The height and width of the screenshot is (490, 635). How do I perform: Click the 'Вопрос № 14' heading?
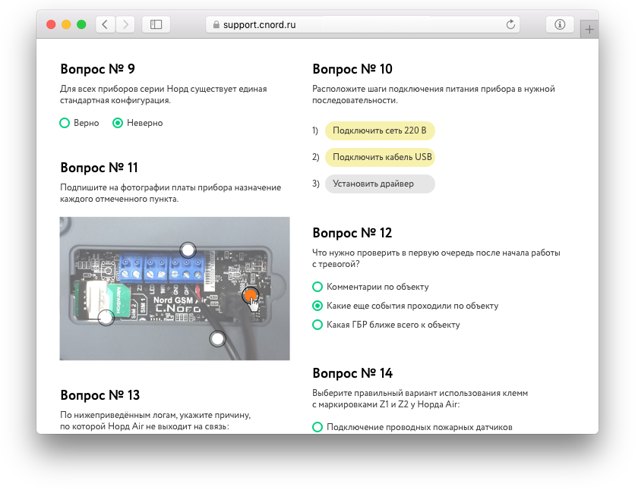[x=352, y=373]
